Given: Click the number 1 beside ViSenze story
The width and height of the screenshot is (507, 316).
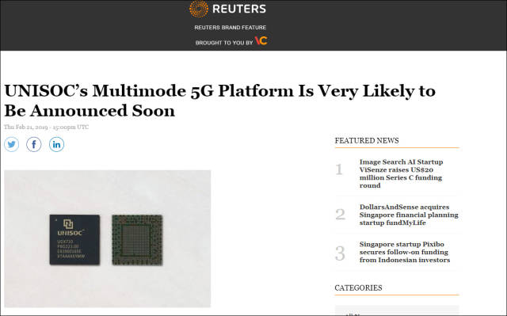Looking at the screenshot, I should [x=339, y=169].
